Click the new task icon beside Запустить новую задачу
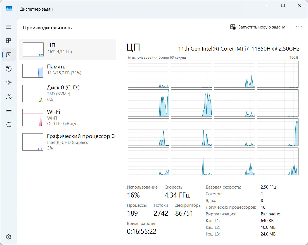This screenshot has height=245, width=308. click(233, 27)
